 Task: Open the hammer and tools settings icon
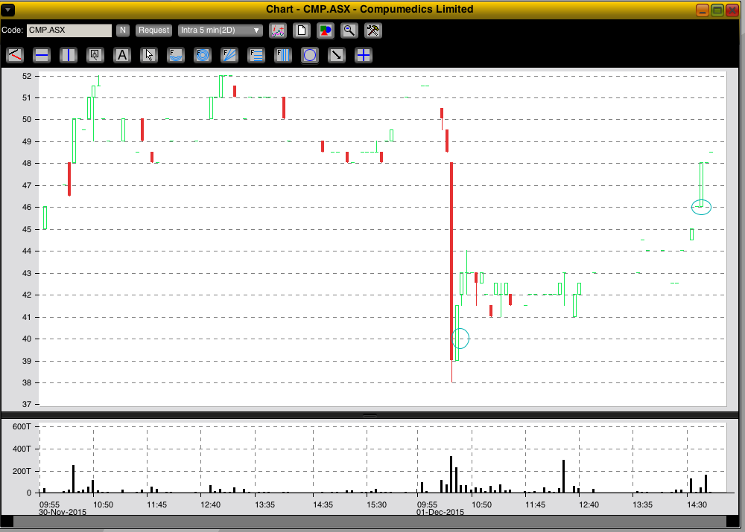(373, 31)
